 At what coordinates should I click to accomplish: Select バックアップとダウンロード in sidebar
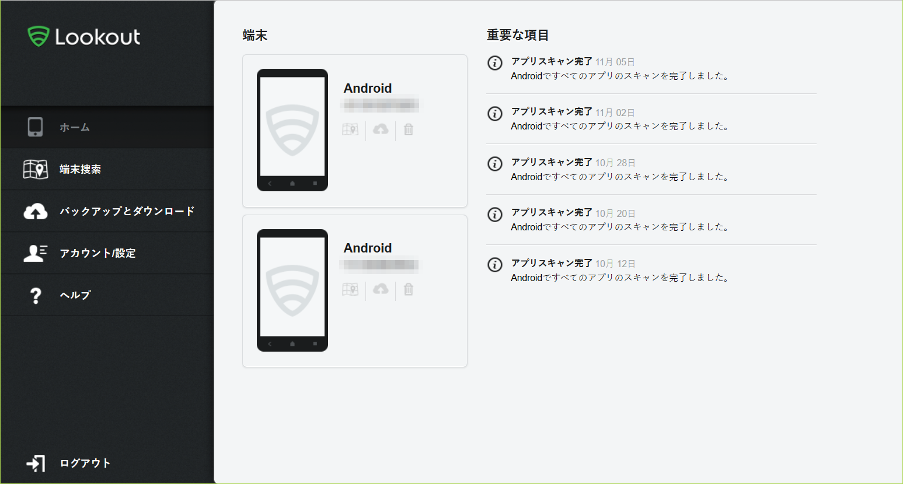coord(127,211)
